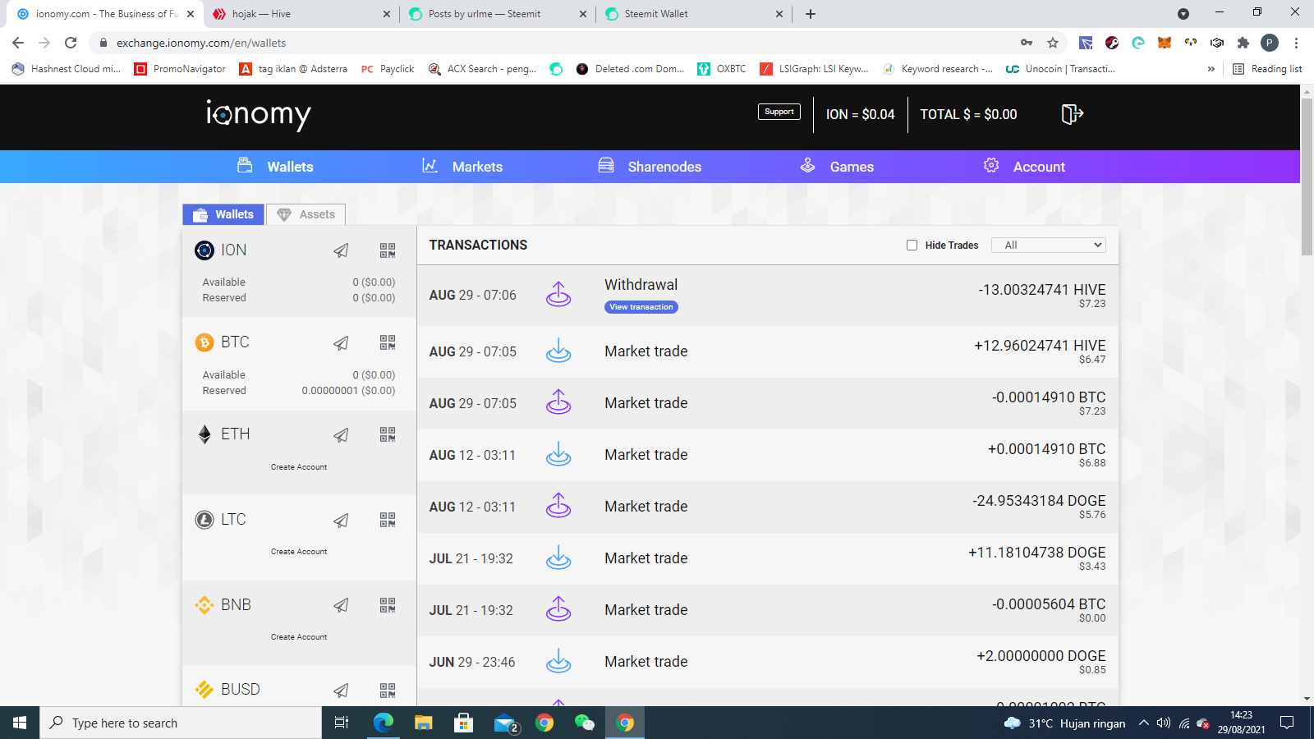Click Create Account under LTC
1314x739 pixels.
299,552
